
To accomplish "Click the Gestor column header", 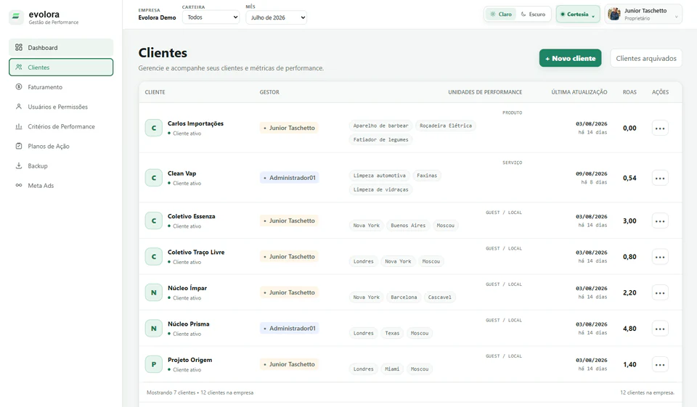I will 269,92.
